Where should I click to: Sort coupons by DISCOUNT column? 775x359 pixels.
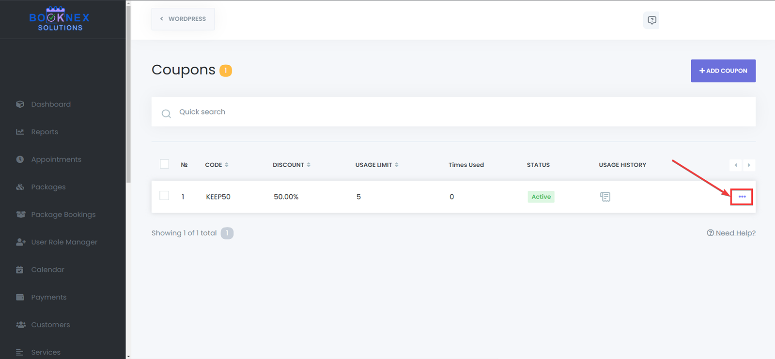(291, 165)
